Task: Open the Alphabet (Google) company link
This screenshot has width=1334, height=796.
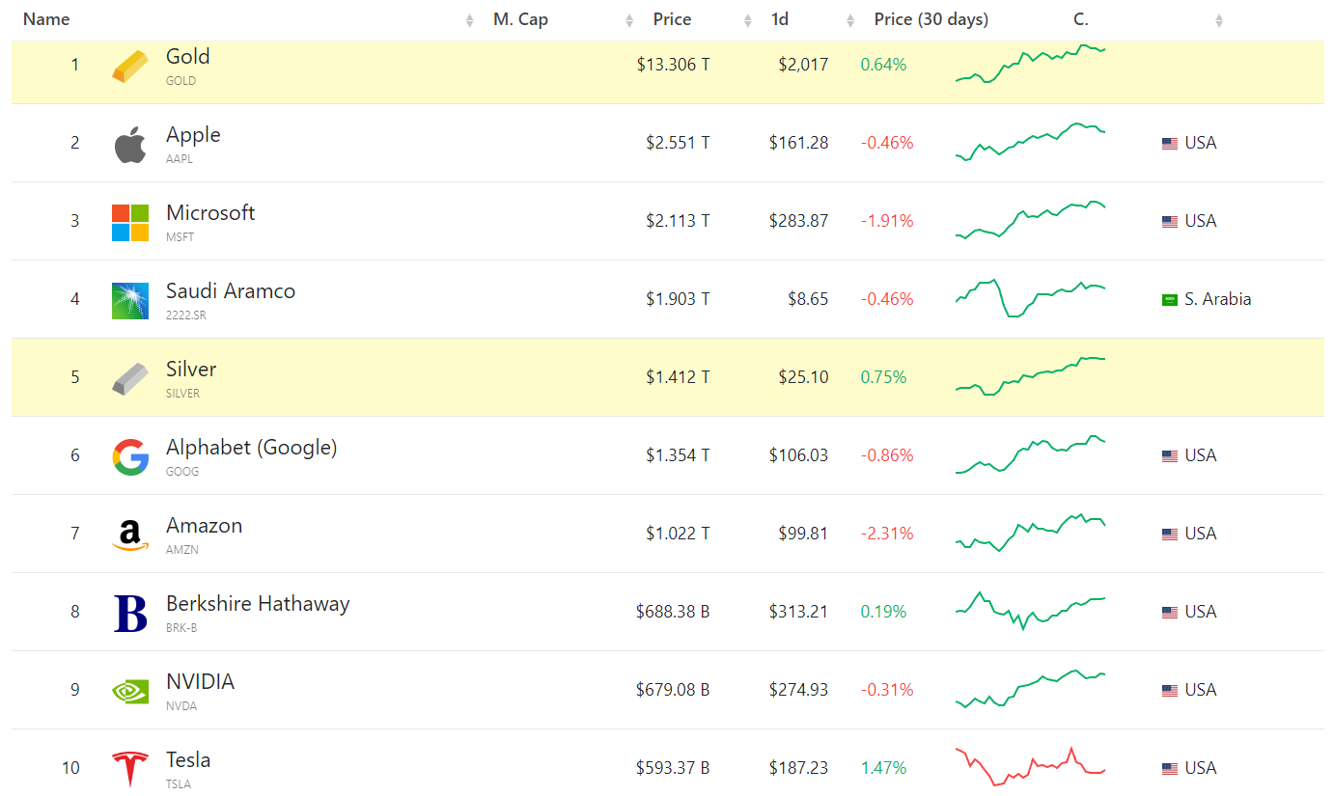Action: (252, 448)
